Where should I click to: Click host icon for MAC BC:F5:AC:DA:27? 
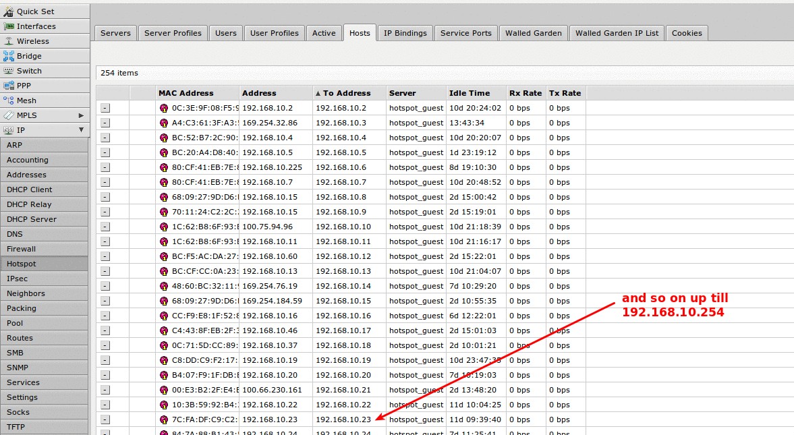(163, 256)
